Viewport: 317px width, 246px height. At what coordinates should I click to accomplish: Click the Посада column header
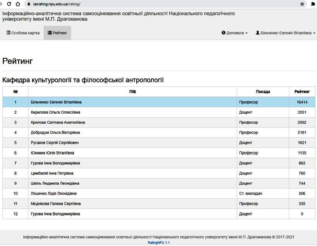(x=263, y=92)
